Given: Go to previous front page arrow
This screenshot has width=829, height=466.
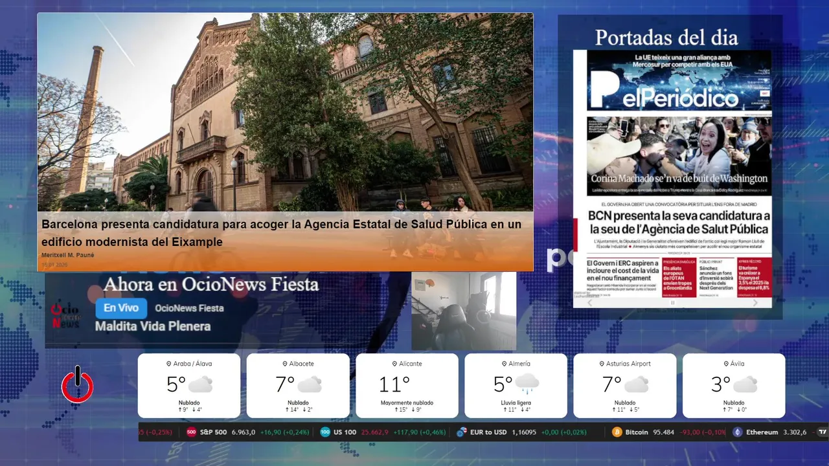Looking at the screenshot, I should [x=589, y=302].
